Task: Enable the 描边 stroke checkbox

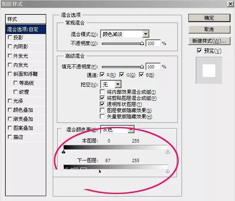Action: coord(10,137)
